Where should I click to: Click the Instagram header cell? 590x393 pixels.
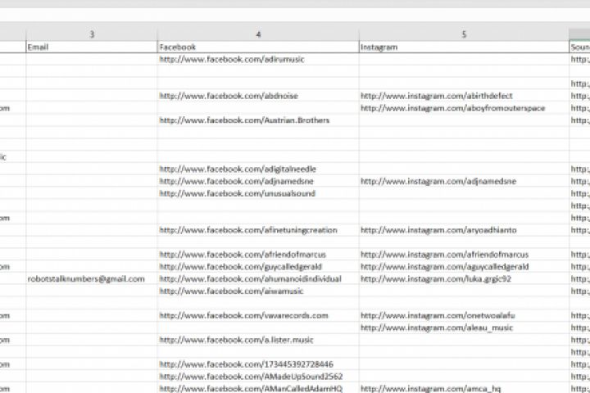tap(464, 47)
